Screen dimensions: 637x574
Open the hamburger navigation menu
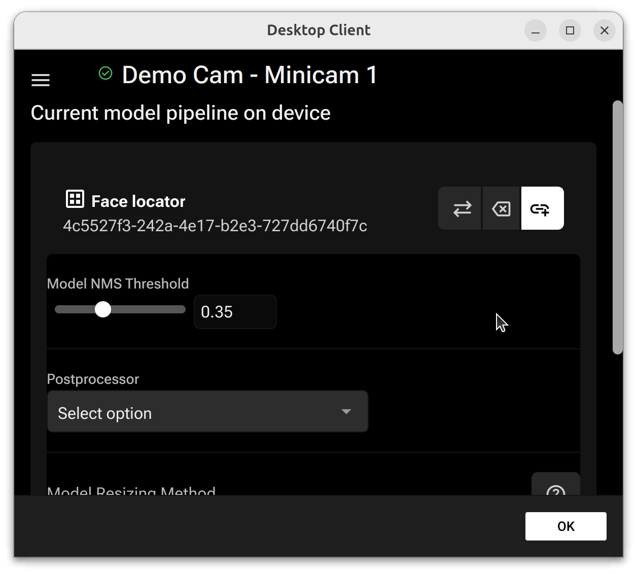pyautogui.click(x=41, y=80)
